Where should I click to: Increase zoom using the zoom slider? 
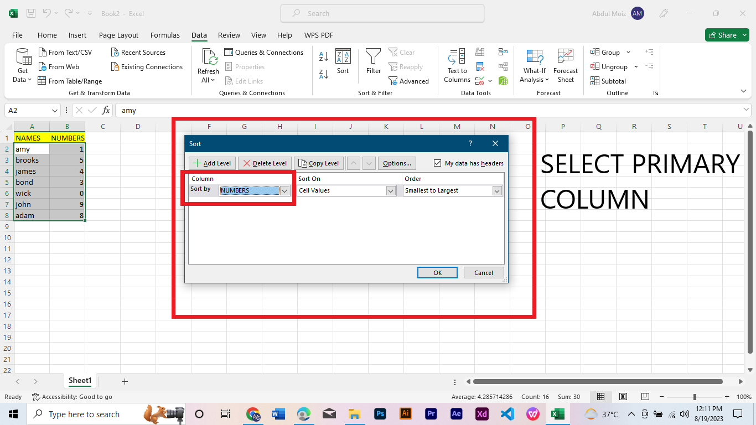(x=727, y=397)
